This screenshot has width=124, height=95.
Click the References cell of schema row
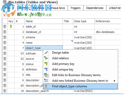pyautogui.click(x=108, y=37)
